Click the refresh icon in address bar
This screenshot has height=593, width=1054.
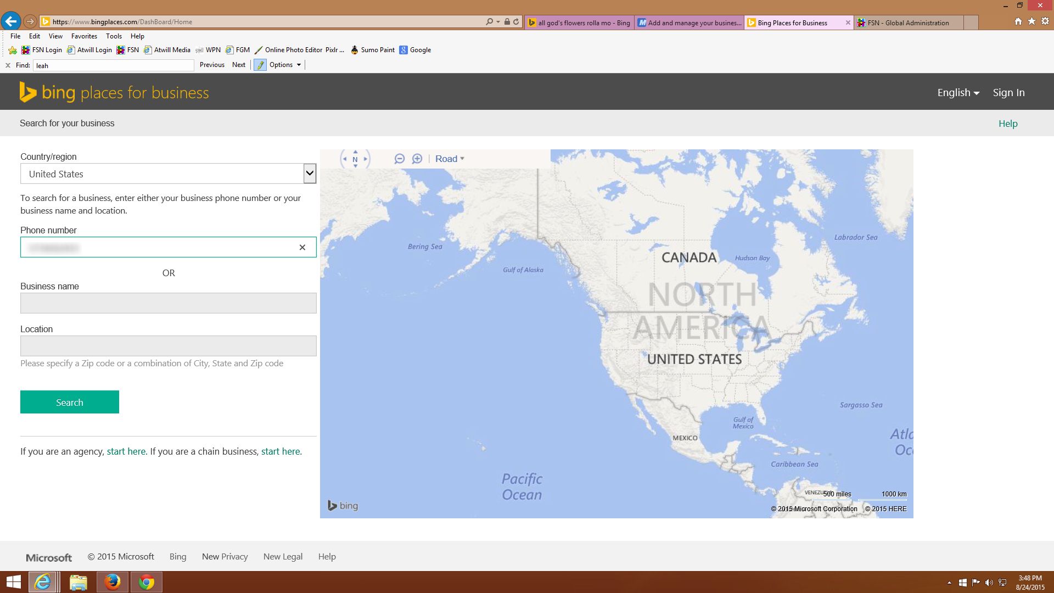point(516,22)
